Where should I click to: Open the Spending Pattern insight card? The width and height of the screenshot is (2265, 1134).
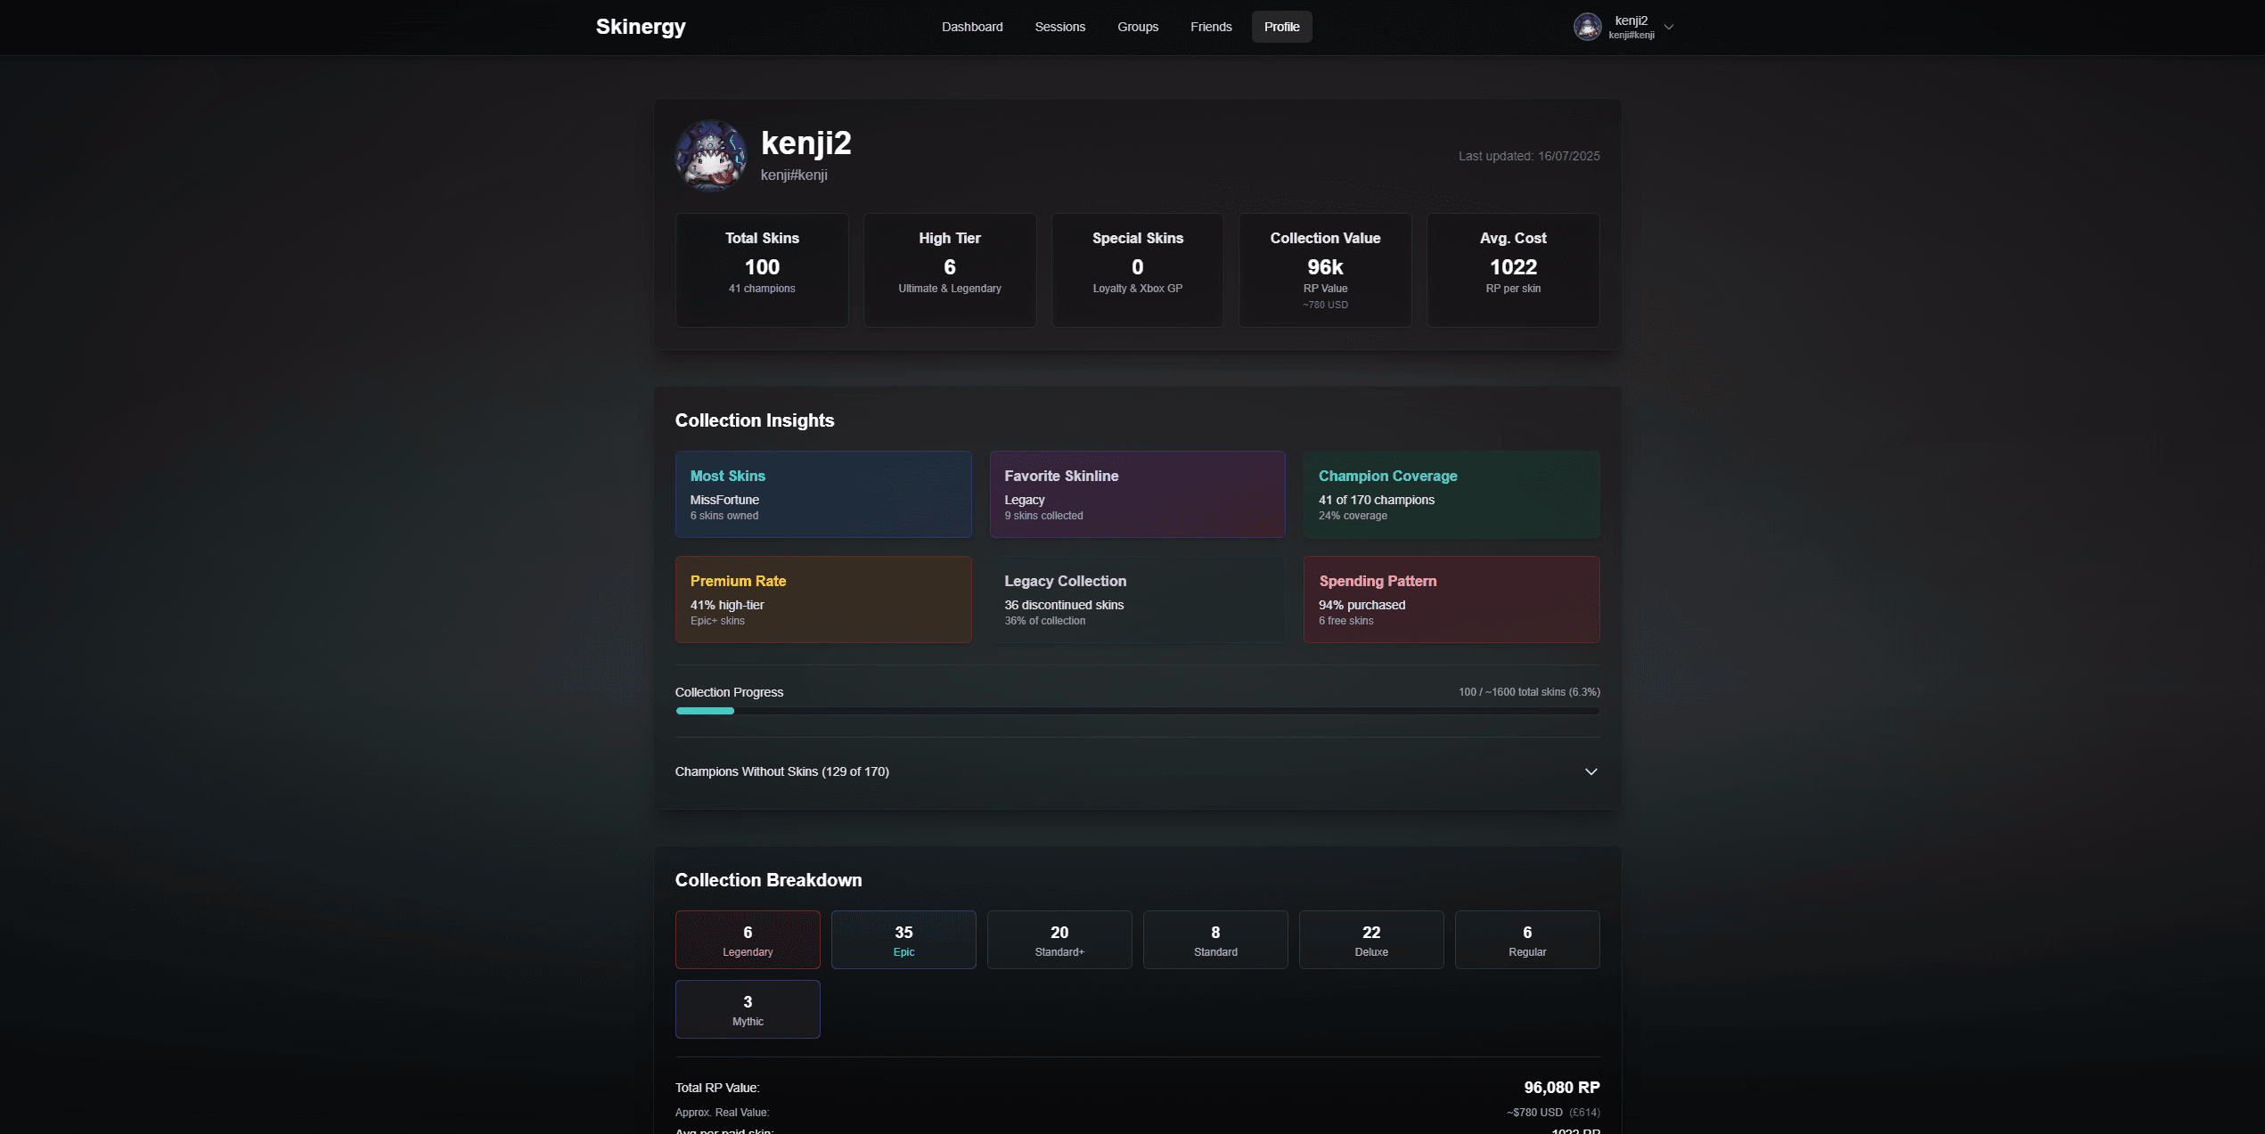pyautogui.click(x=1451, y=600)
